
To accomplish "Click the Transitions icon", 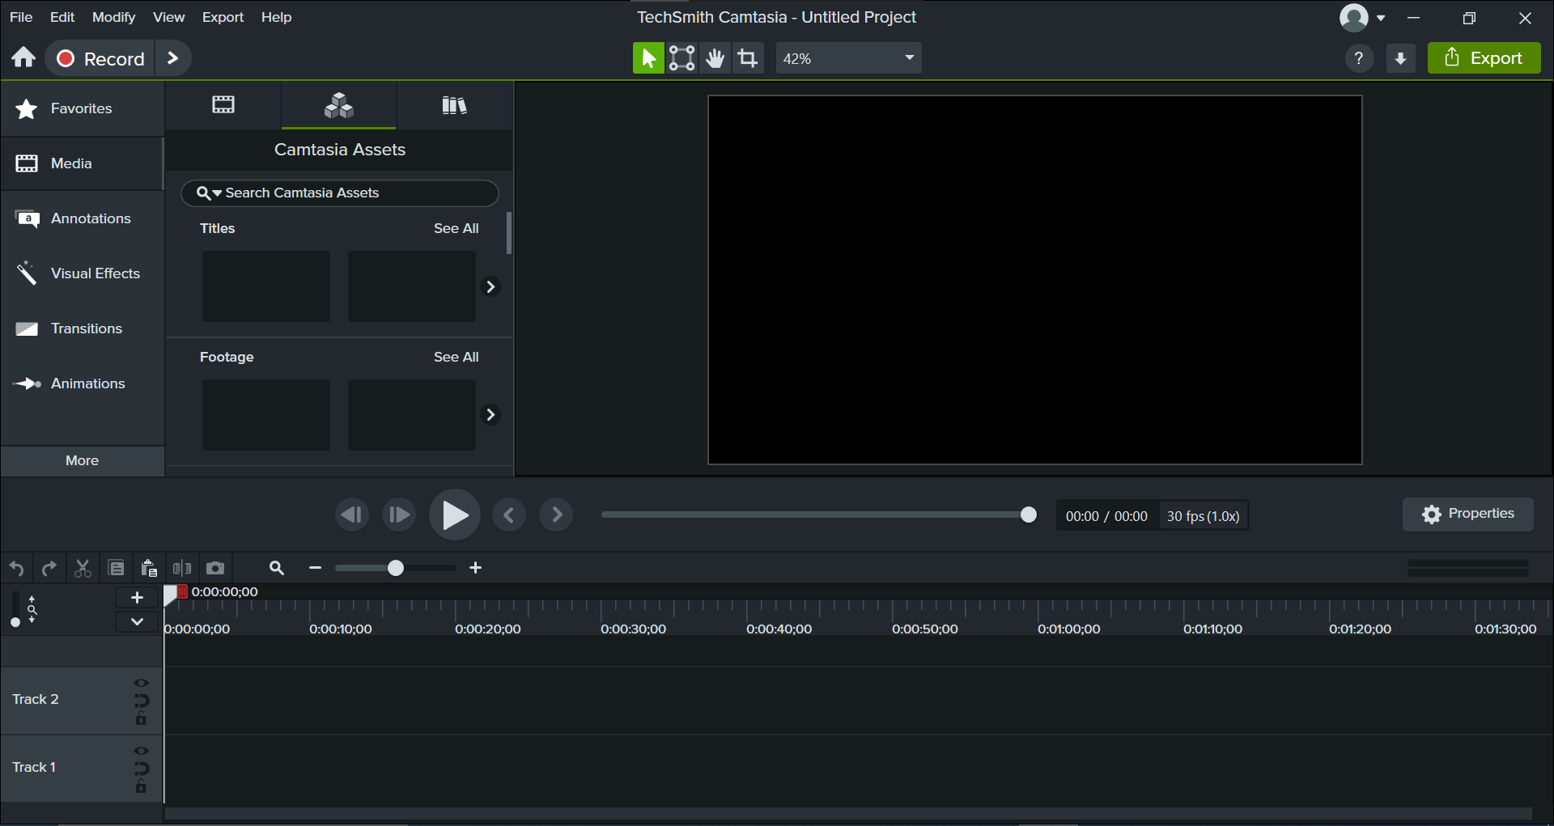I will (27, 328).
